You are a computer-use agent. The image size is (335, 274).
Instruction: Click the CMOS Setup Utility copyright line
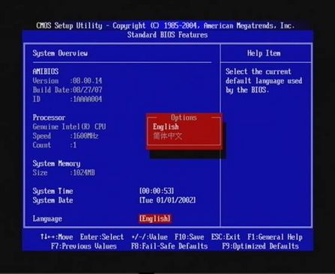tap(166, 25)
